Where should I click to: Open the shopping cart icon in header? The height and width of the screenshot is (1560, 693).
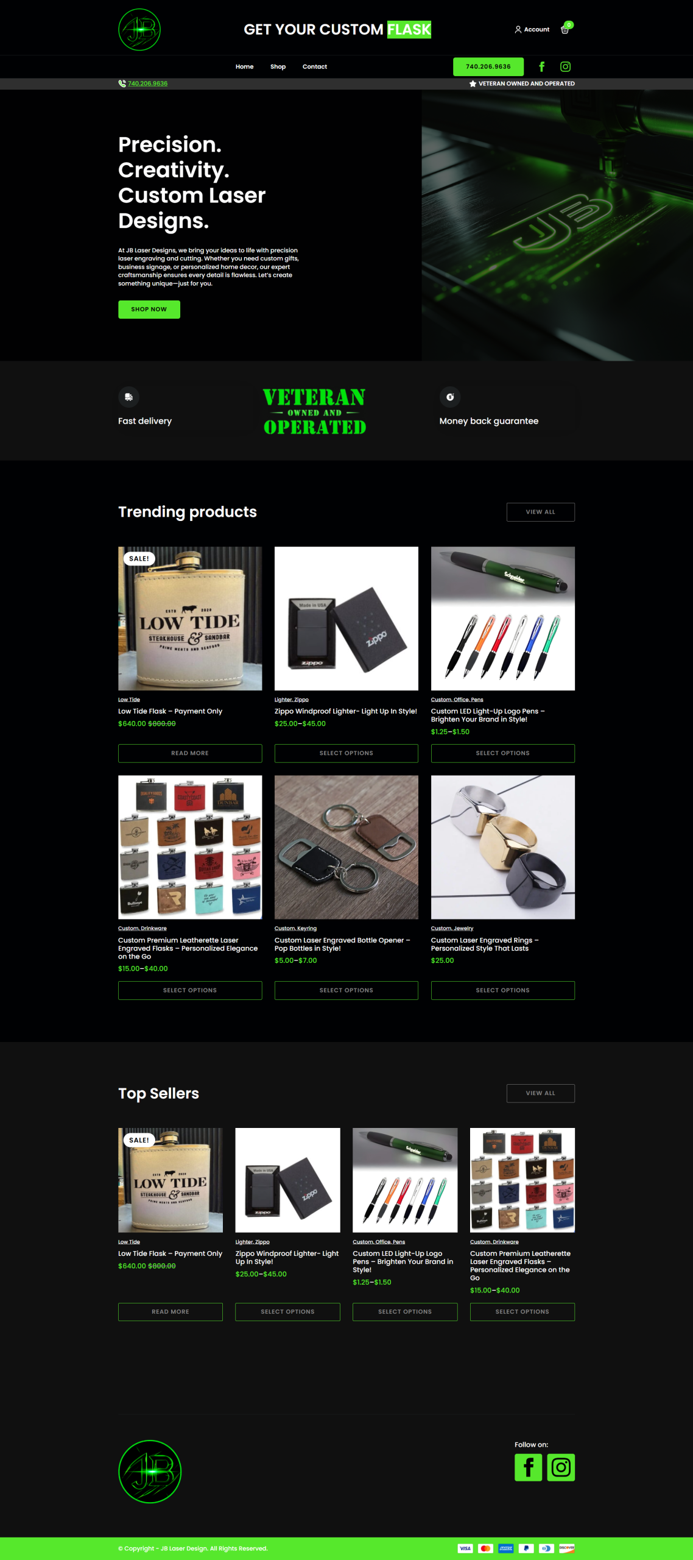click(565, 29)
